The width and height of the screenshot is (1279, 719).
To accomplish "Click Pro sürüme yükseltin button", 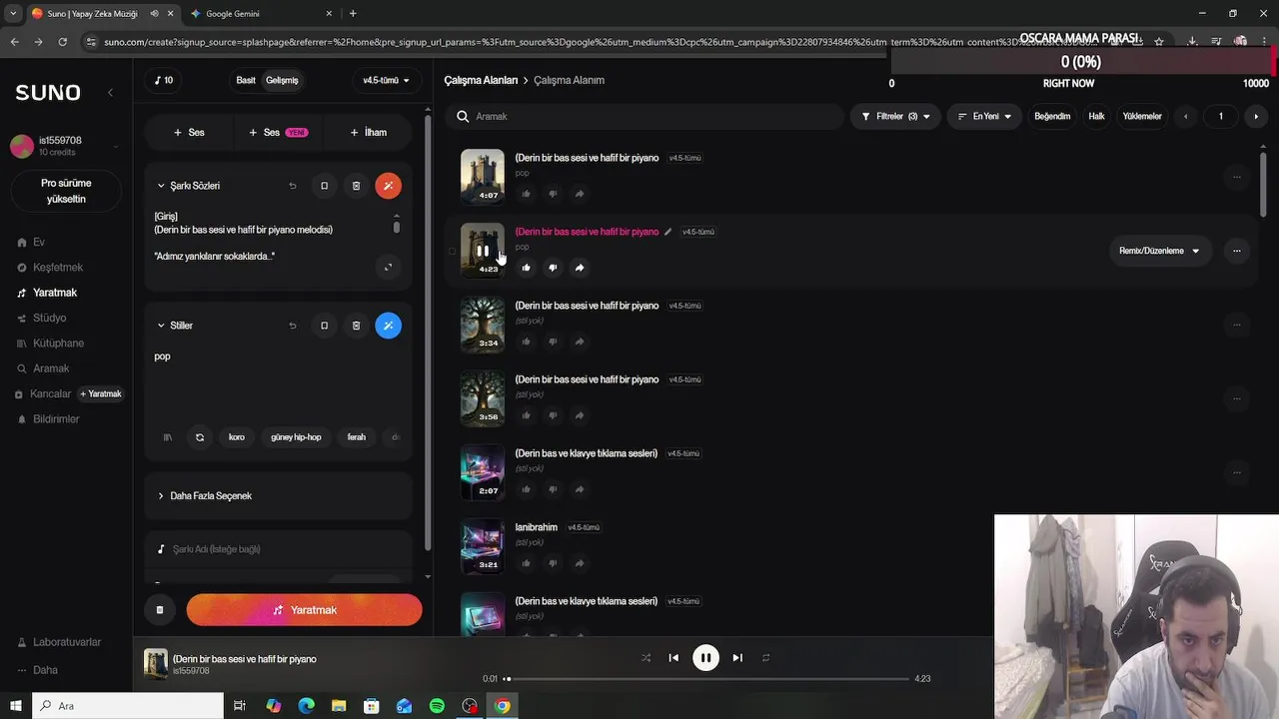I will (x=66, y=191).
